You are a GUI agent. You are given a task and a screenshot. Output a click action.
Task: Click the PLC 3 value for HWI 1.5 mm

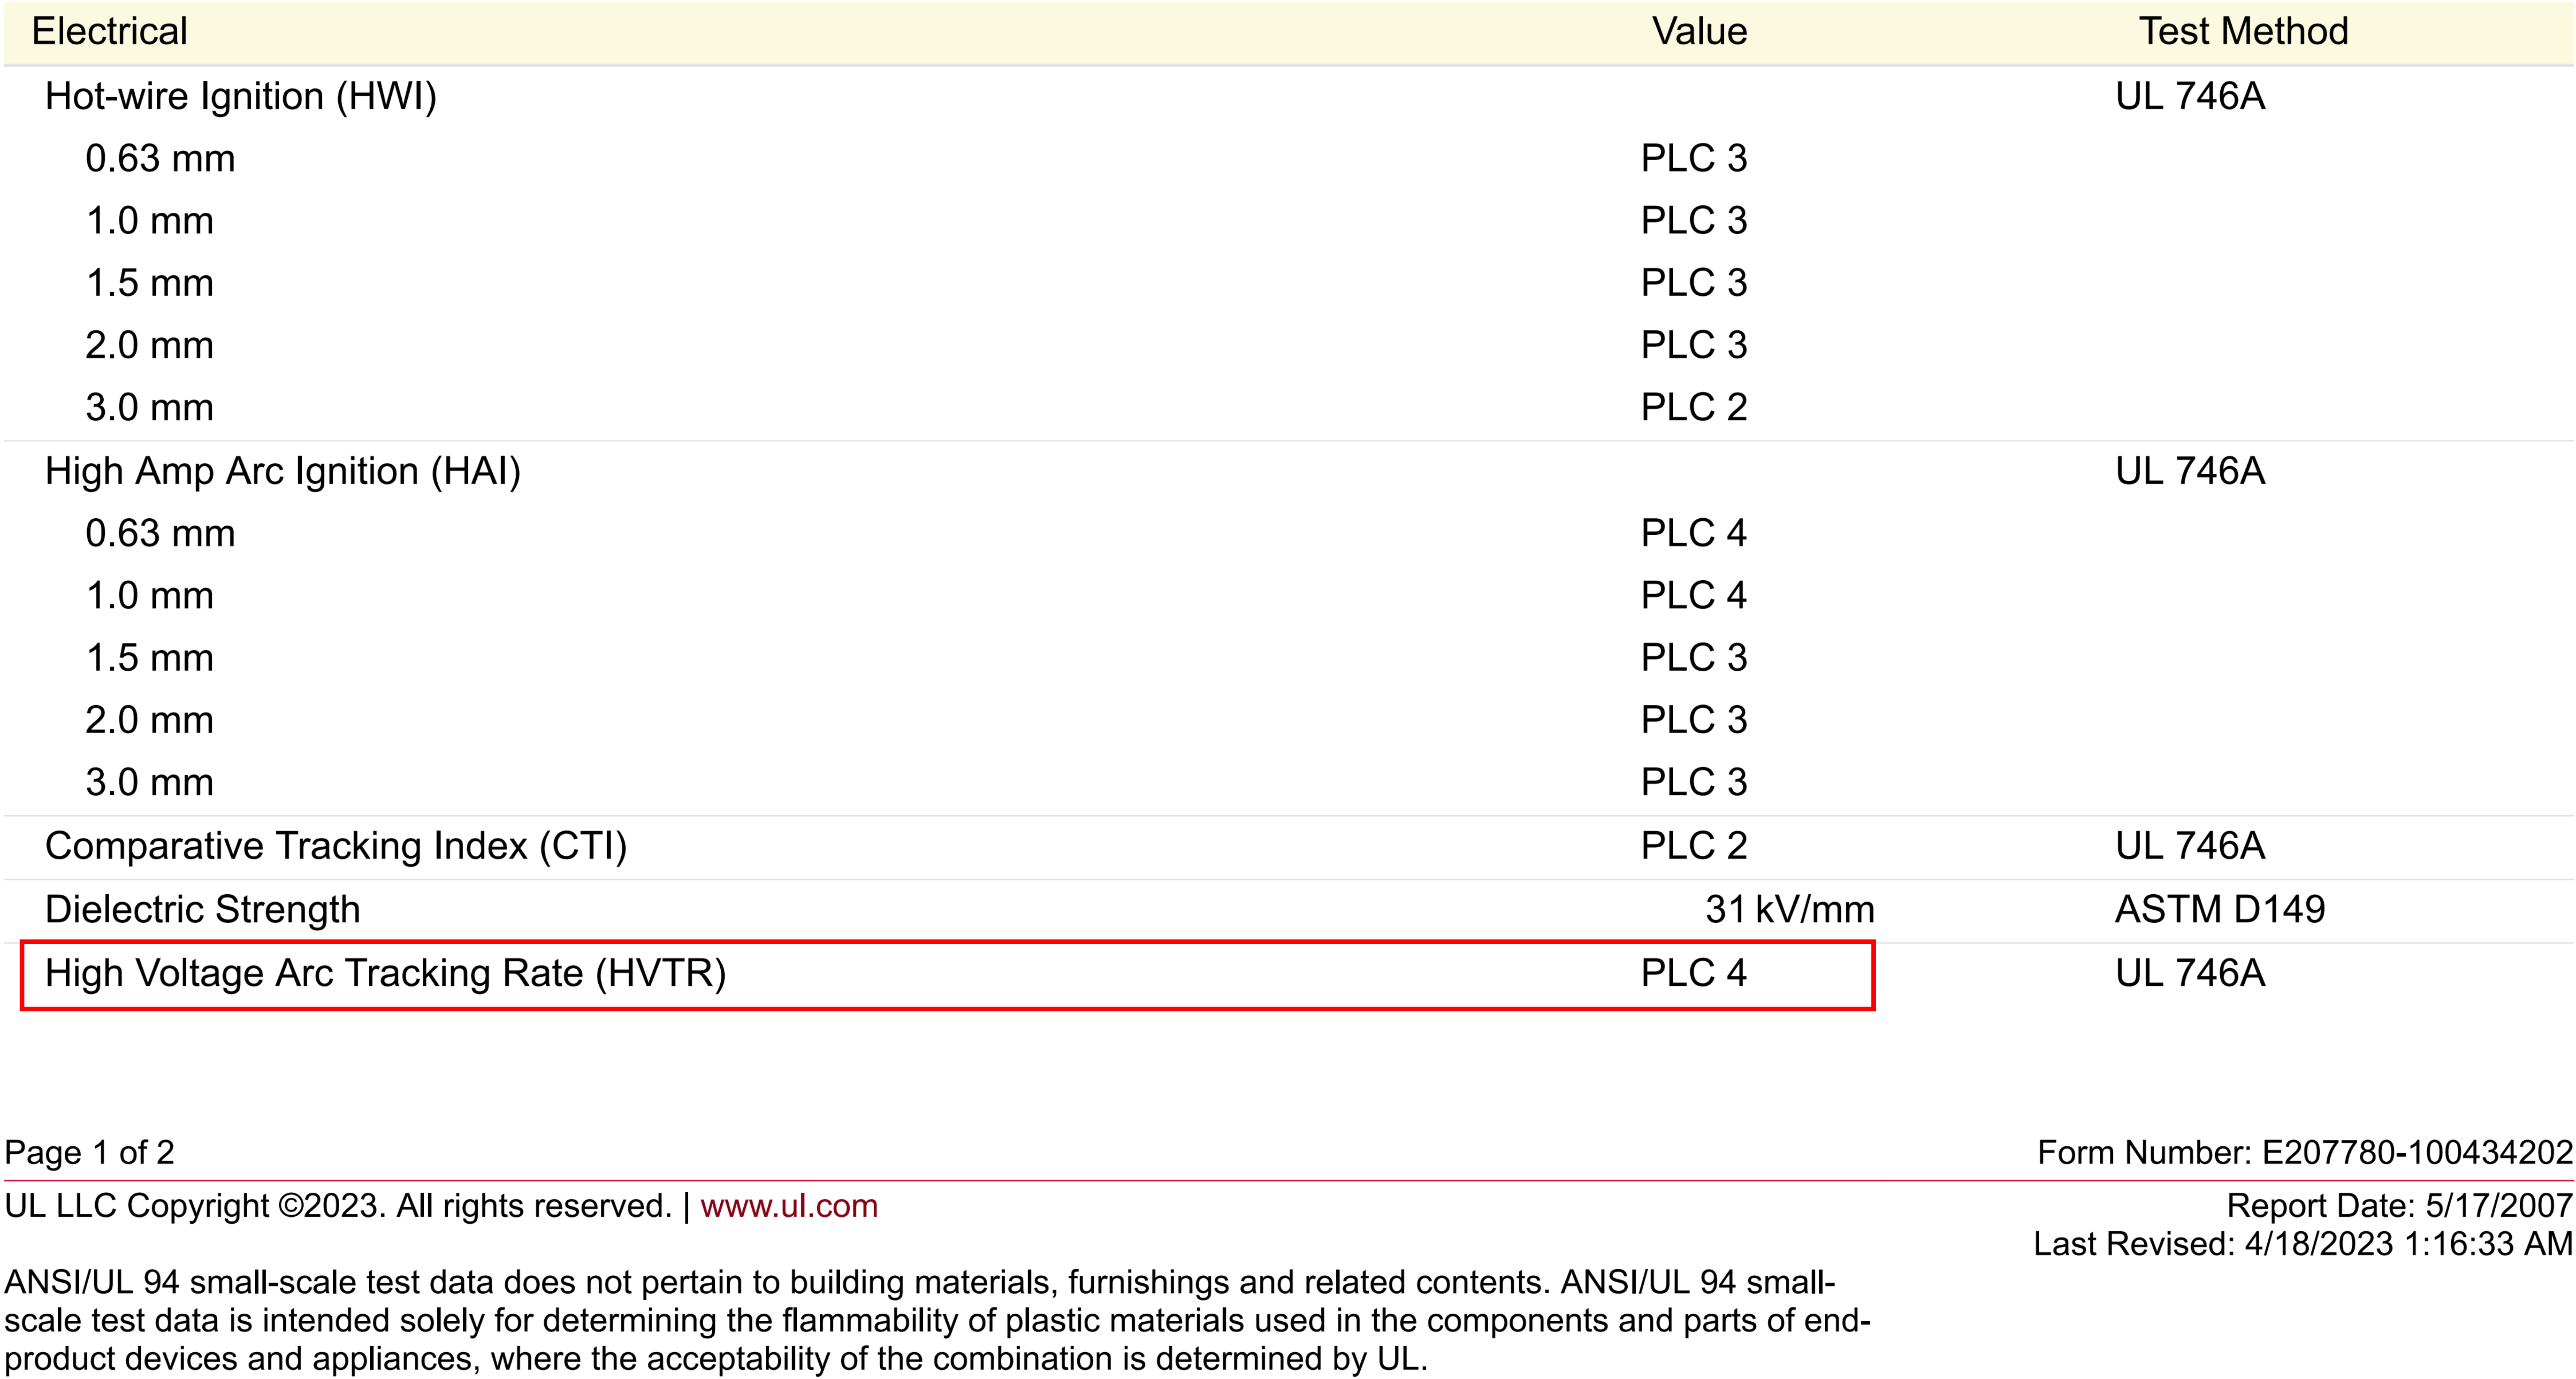tap(1693, 283)
